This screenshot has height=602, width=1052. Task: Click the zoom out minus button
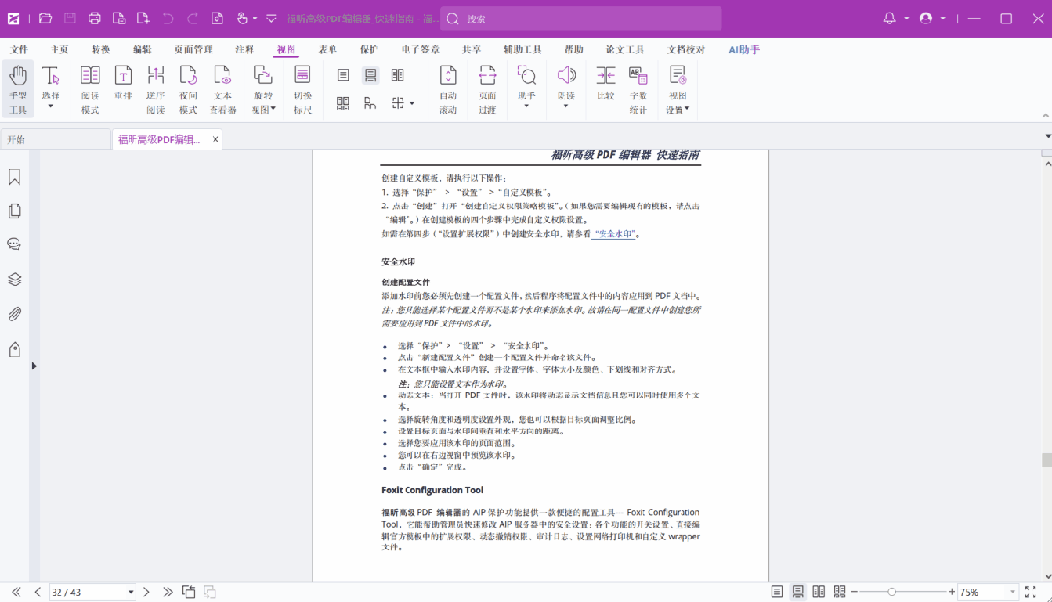point(854,592)
